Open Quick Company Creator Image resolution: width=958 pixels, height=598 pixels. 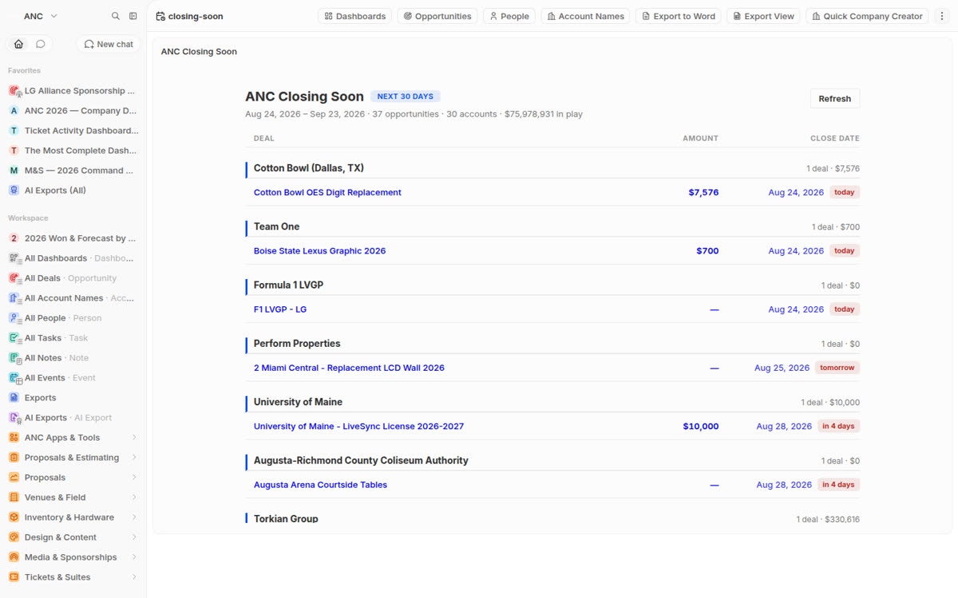click(867, 16)
